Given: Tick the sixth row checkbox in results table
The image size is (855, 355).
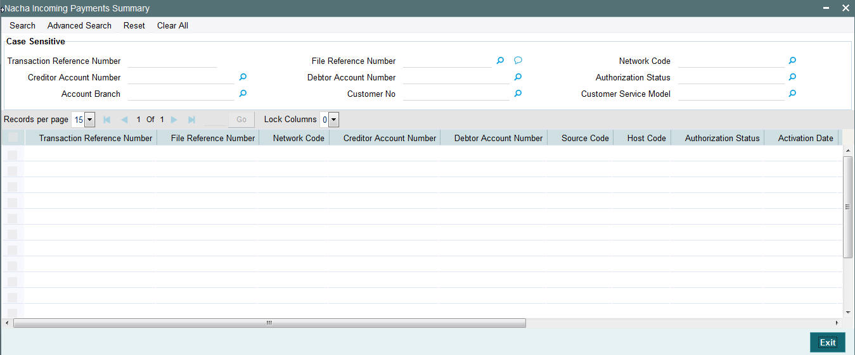Looking at the screenshot, I should coord(13,234).
